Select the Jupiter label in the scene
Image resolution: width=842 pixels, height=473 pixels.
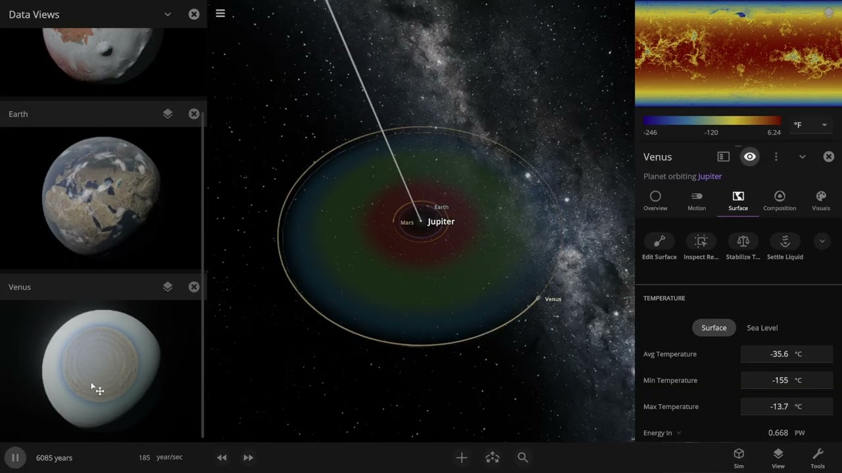click(x=441, y=221)
